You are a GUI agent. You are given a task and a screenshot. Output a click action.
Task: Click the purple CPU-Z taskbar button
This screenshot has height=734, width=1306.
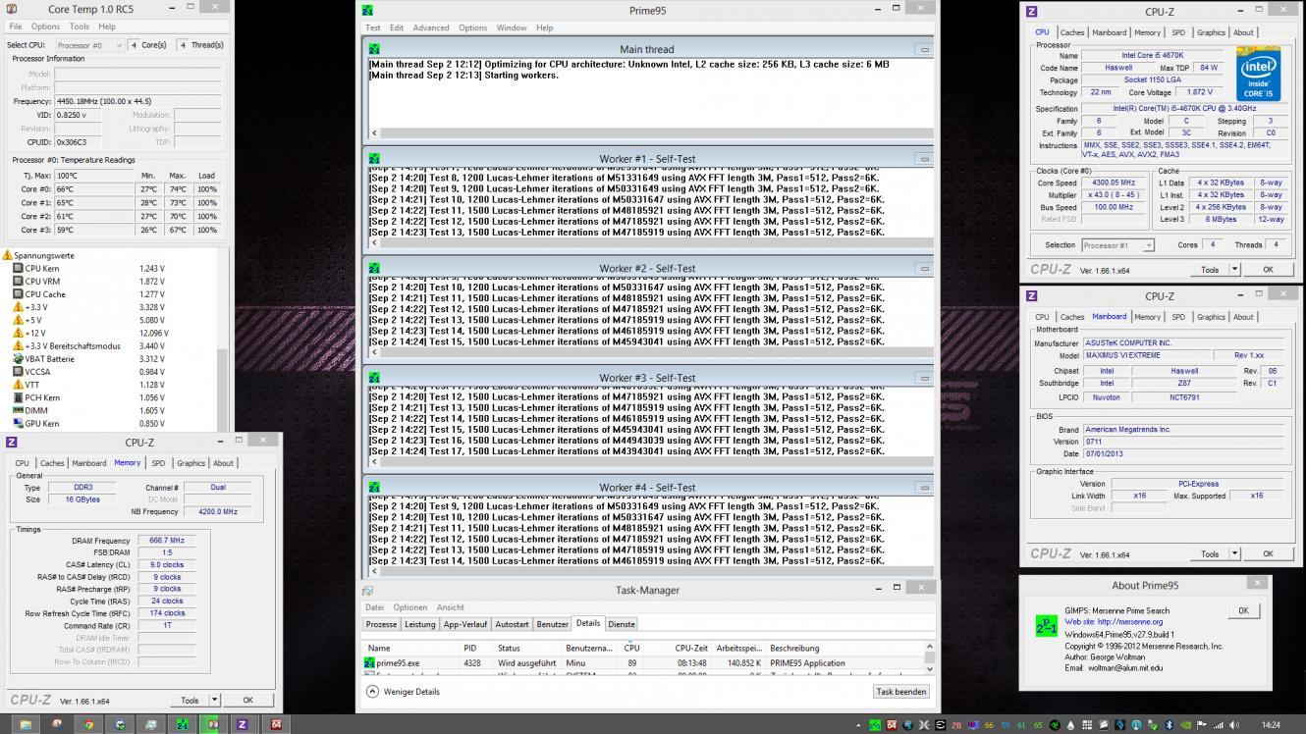click(243, 724)
